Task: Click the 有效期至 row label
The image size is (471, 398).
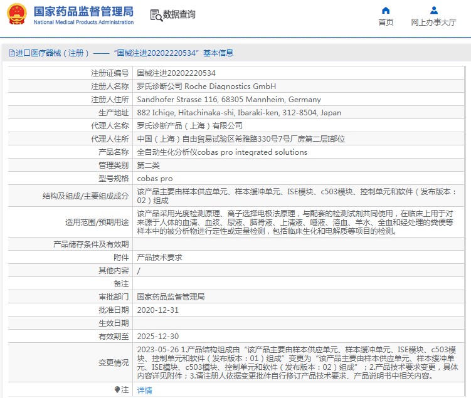Action: tap(114, 337)
